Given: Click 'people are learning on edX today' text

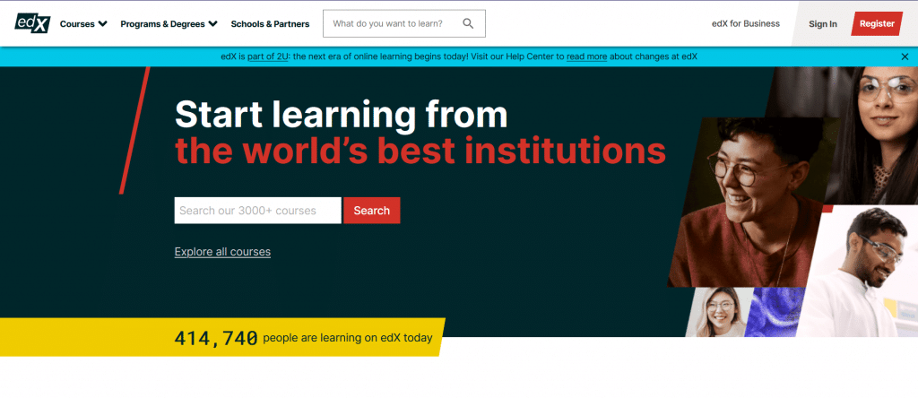Looking at the screenshot, I should [348, 338].
